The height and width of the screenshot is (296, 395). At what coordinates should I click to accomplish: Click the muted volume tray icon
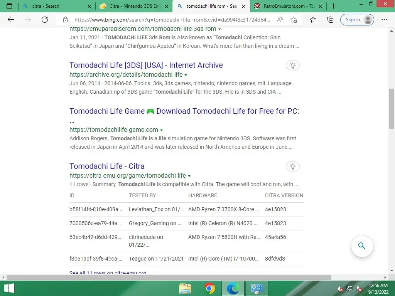[340, 288]
